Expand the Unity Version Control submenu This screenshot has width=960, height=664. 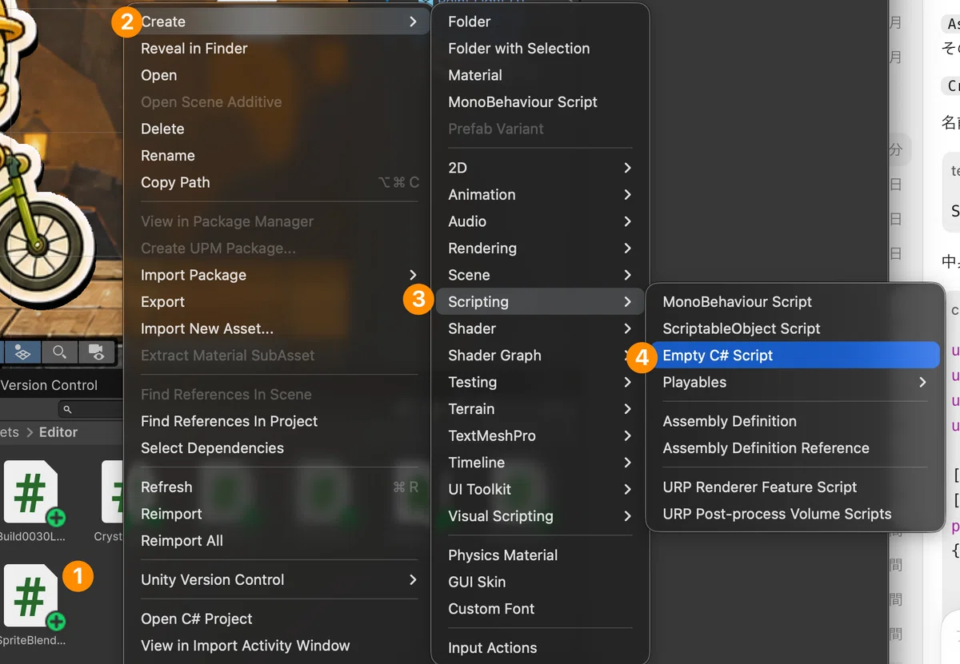coord(279,580)
